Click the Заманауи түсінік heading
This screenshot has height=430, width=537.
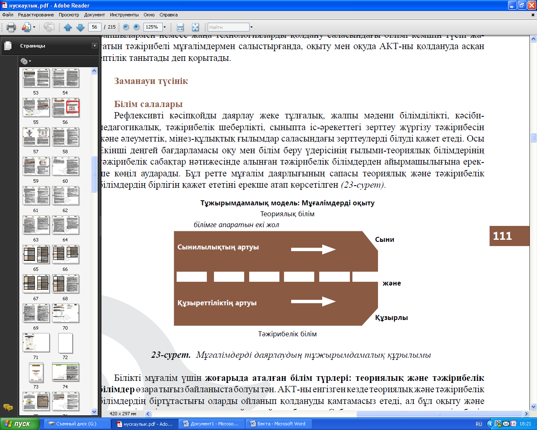point(151,81)
